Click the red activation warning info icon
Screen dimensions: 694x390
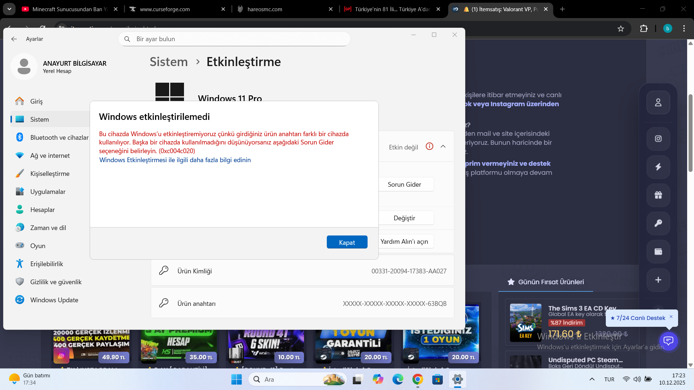[x=429, y=146]
